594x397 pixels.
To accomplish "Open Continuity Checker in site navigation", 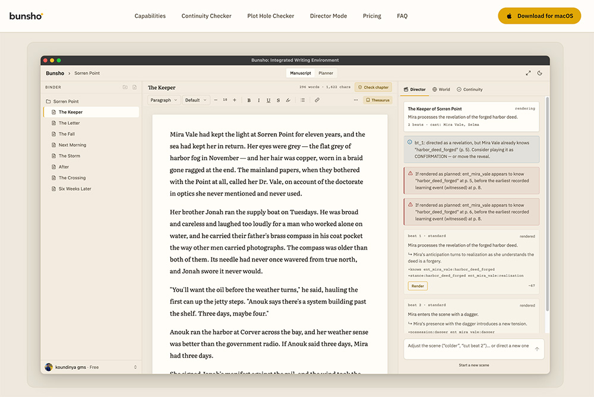I will pos(207,16).
